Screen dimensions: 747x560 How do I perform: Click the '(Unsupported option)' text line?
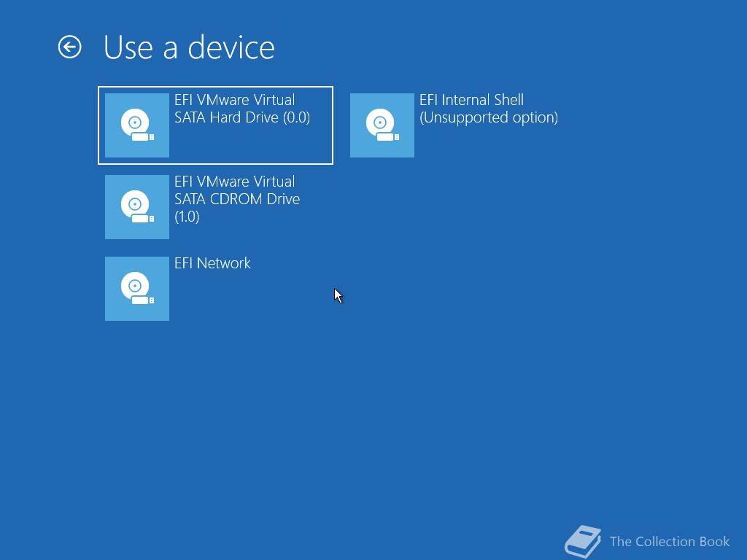point(489,117)
